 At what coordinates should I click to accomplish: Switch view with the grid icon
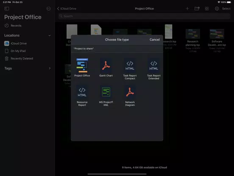pyautogui.click(x=207, y=9)
